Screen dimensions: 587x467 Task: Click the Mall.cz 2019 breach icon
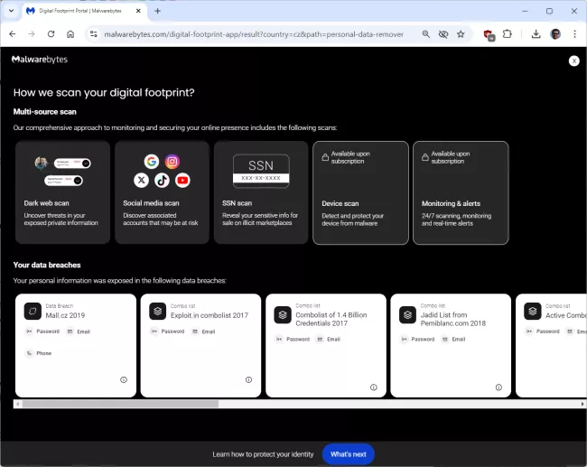click(33, 312)
